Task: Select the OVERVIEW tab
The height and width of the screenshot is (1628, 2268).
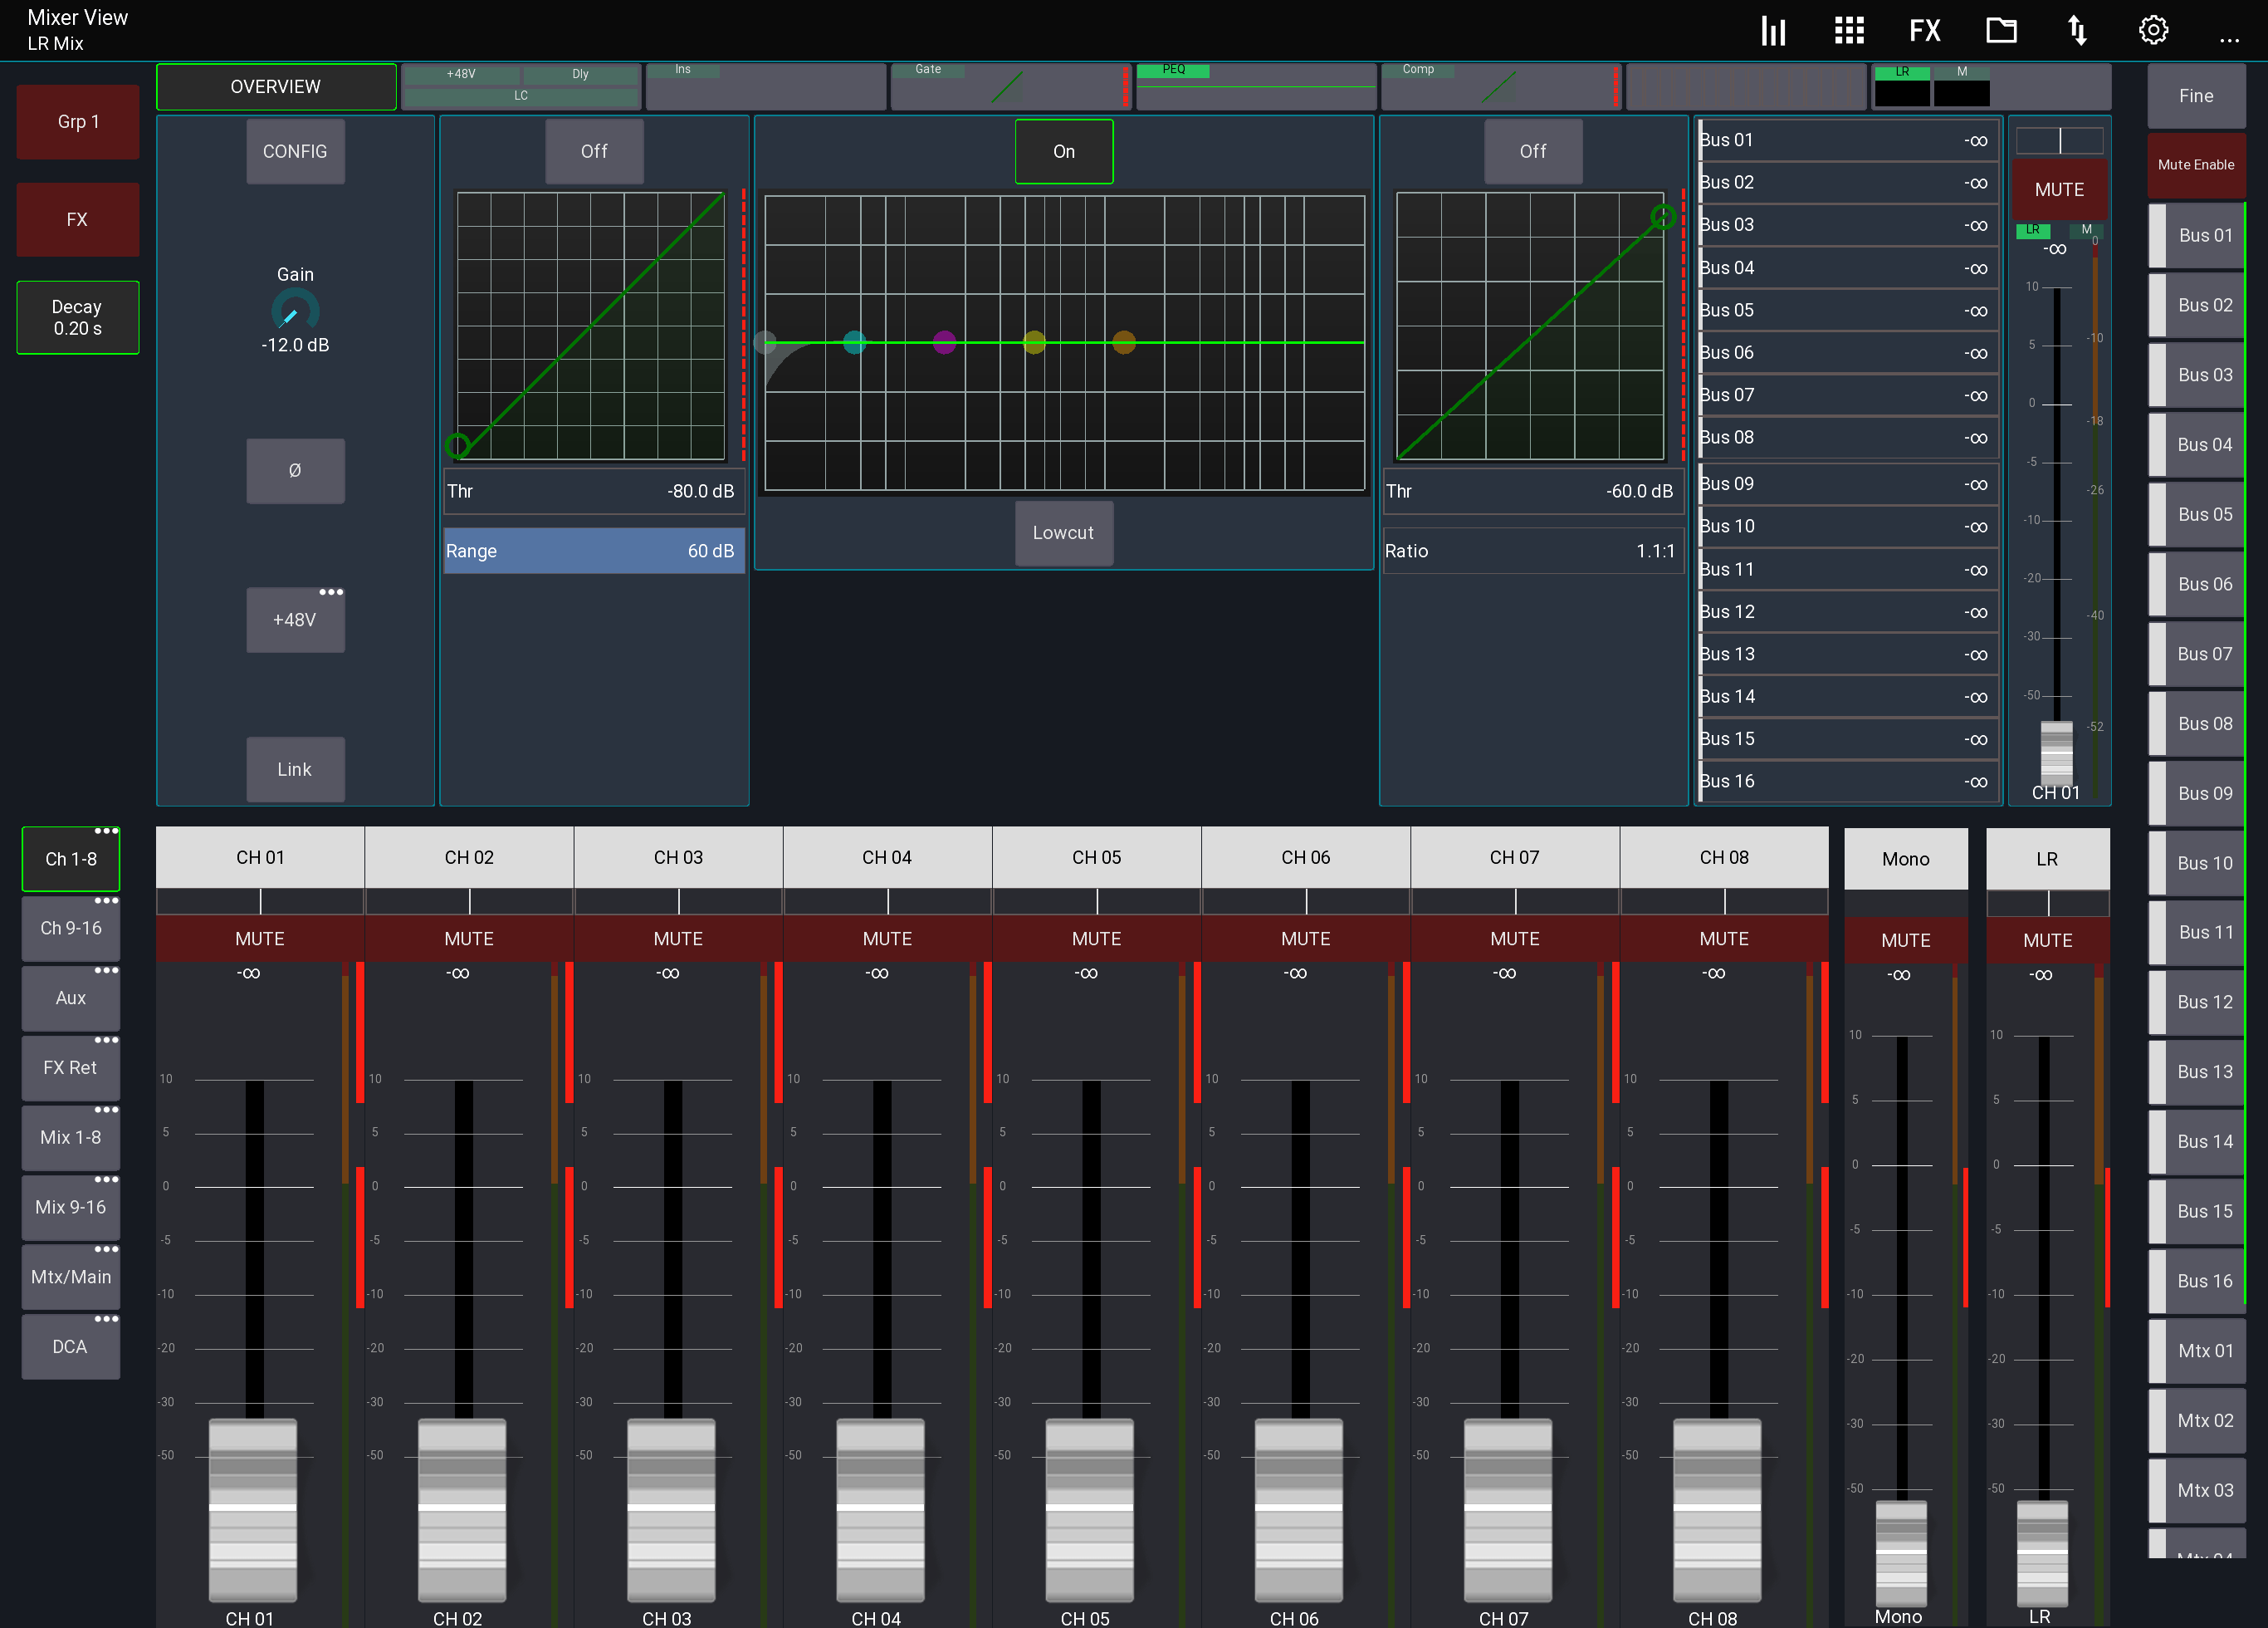Action: click(275, 86)
